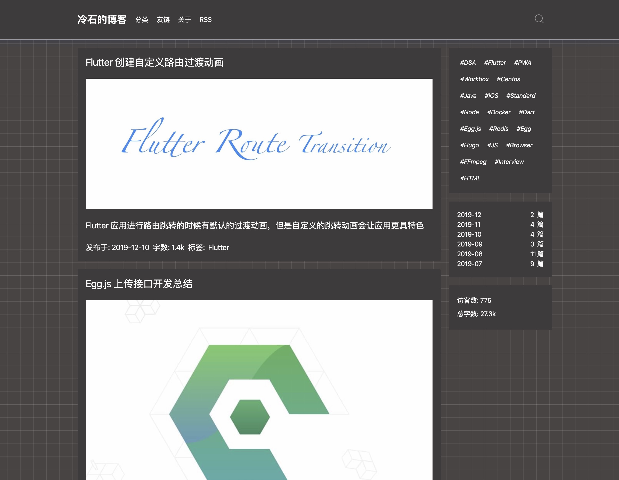The height and width of the screenshot is (480, 619).
Task: Click the Flutter Route Transition cover image
Action: pyautogui.click(x=259, y=143)
